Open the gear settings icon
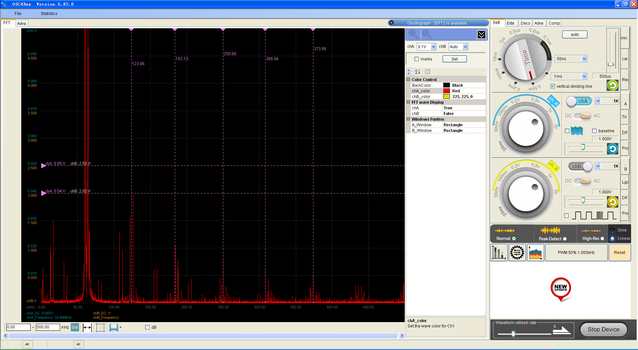This screenshot has width=638, height=350. click(x=517, y=253)
